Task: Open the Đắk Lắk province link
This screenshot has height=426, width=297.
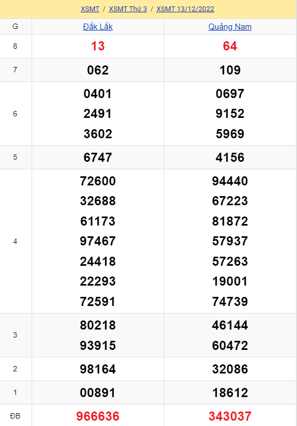Action: (97, 27)
